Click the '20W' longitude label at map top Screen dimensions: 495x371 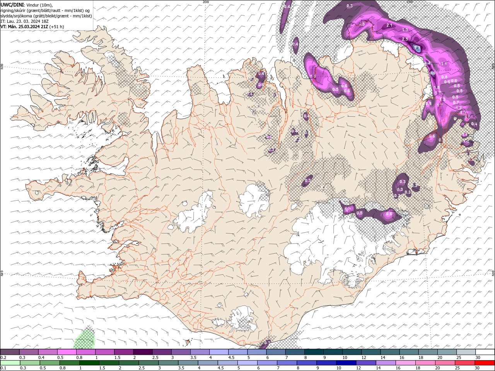pyautogui.click(x=206, y=2)
